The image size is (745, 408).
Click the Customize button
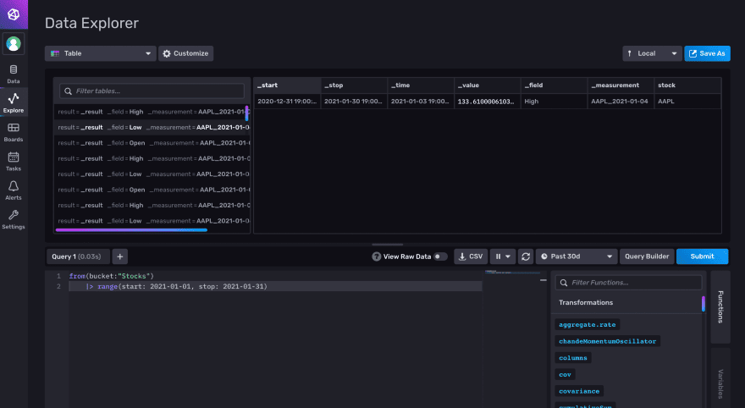tap(185, 53)
